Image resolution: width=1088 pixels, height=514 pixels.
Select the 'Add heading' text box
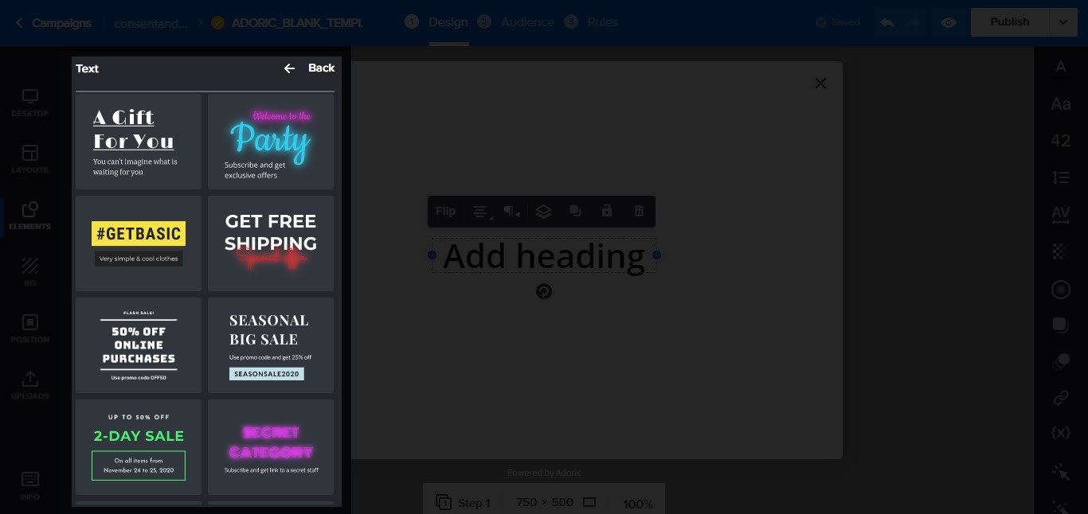[544, 255]
